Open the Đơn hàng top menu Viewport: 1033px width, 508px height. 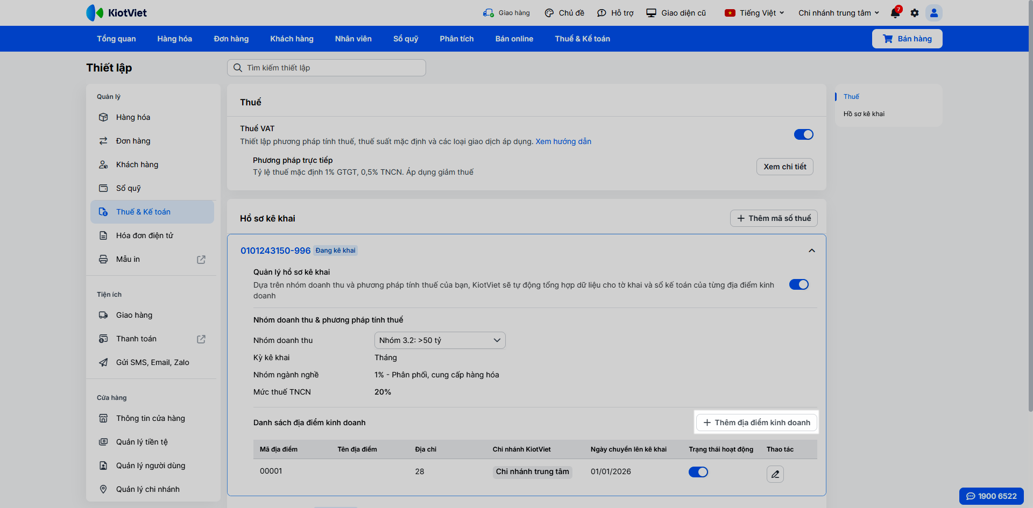tap(231, 39)
